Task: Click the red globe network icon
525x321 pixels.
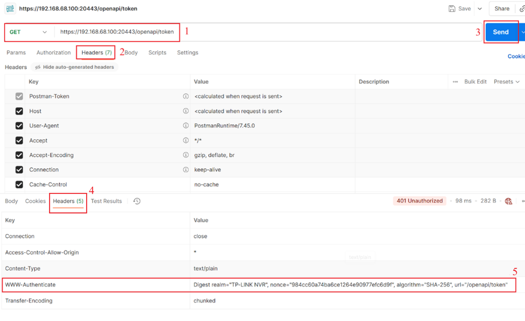Action: (508, 201)
